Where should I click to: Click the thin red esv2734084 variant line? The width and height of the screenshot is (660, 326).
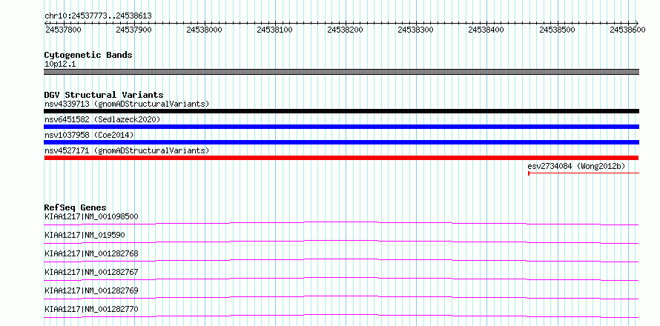point(584,173)
